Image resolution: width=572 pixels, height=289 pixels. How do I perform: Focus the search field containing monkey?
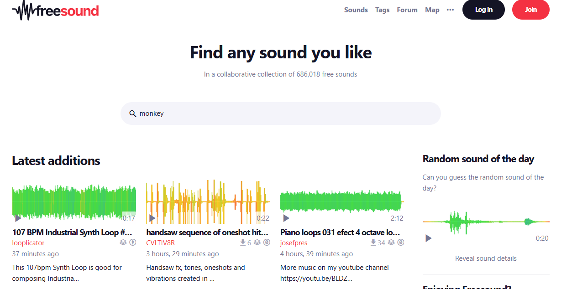tap(280, 114)
